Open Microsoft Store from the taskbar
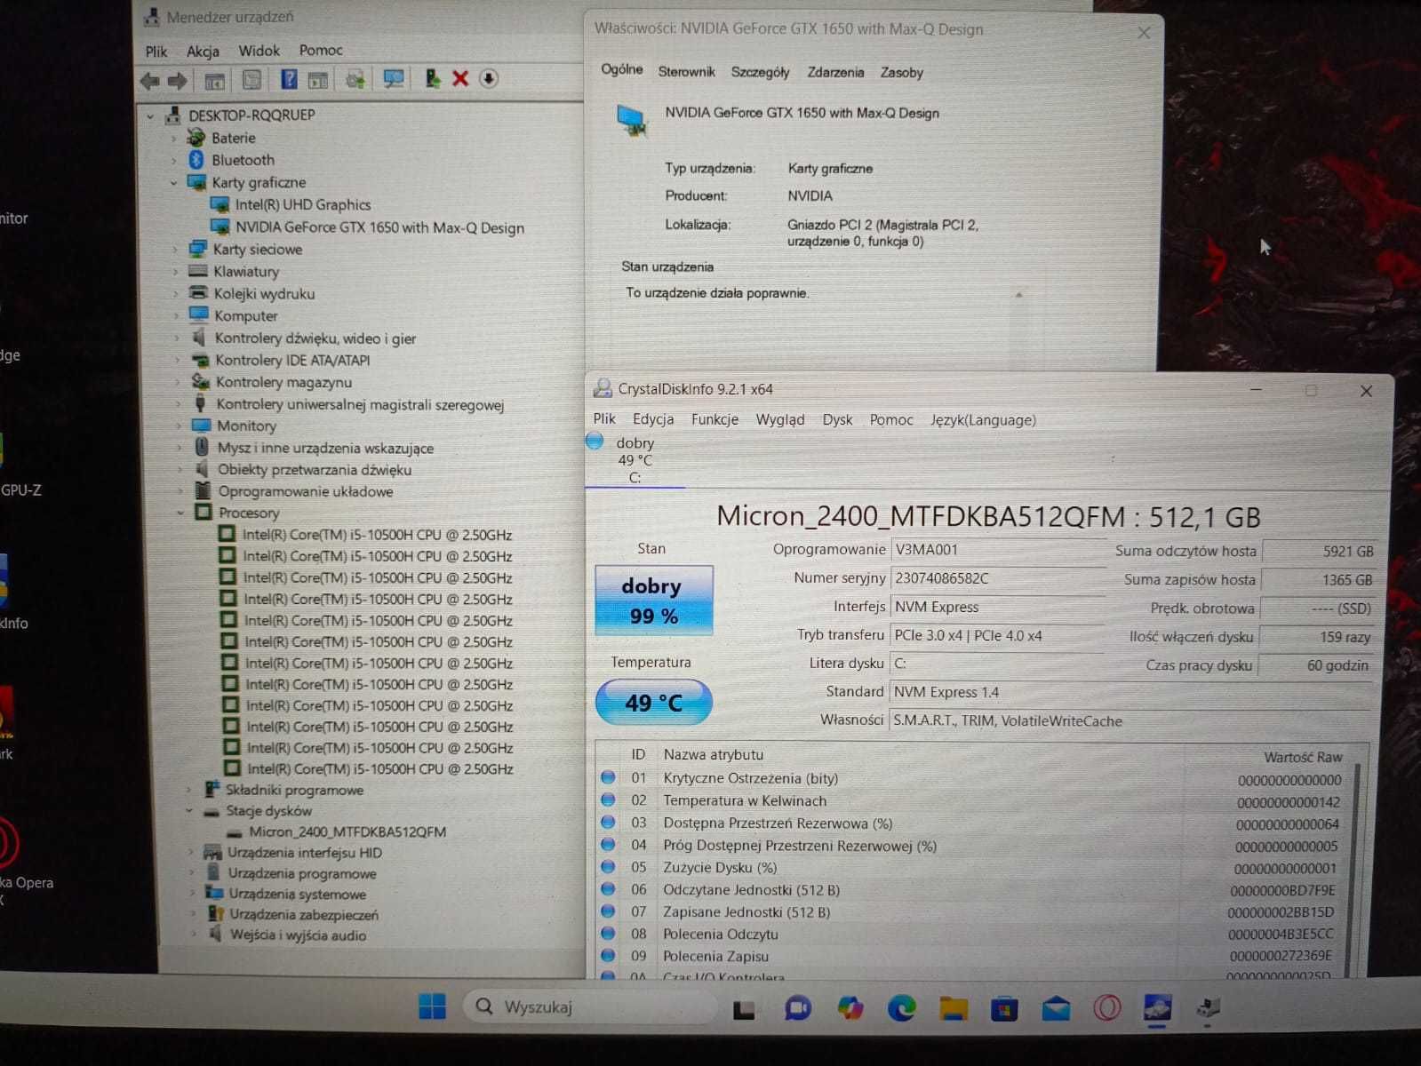Viewport: 1421px width, 1066px height. (1004, 1009)
